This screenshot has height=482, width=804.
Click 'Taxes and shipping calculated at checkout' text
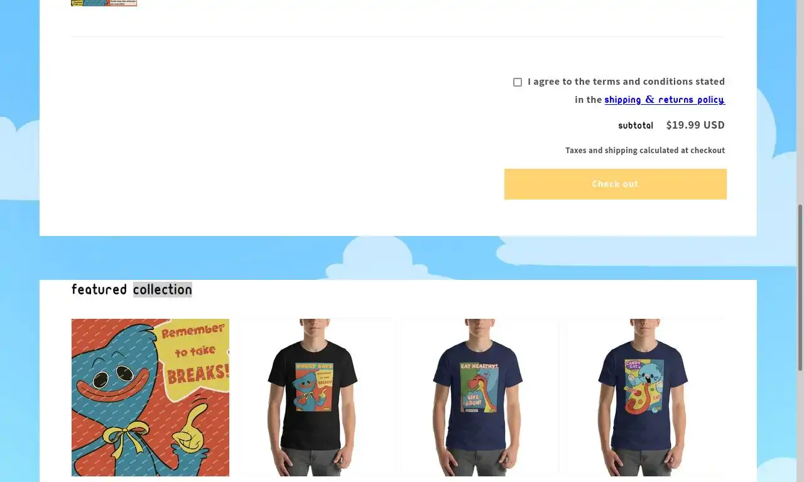645,151
